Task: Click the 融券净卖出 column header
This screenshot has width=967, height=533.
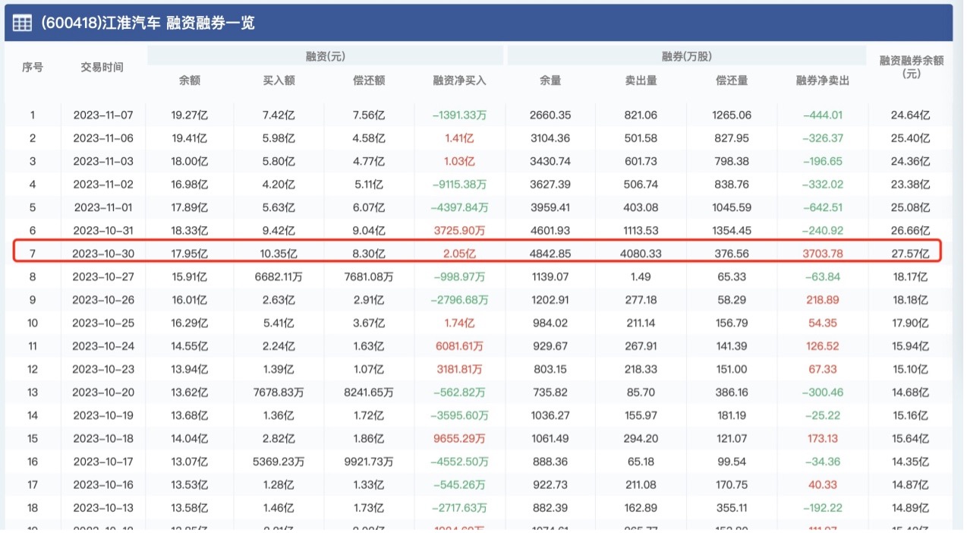Action: [822, 80]
